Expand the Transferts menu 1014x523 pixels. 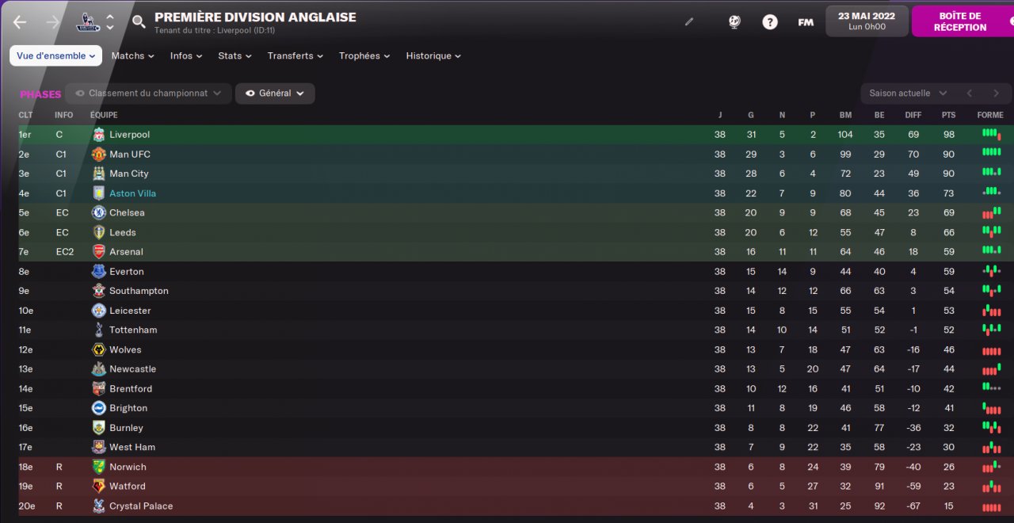(295, 56)
